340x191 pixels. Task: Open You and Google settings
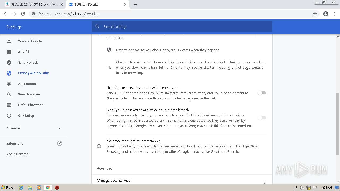(30, 41)
